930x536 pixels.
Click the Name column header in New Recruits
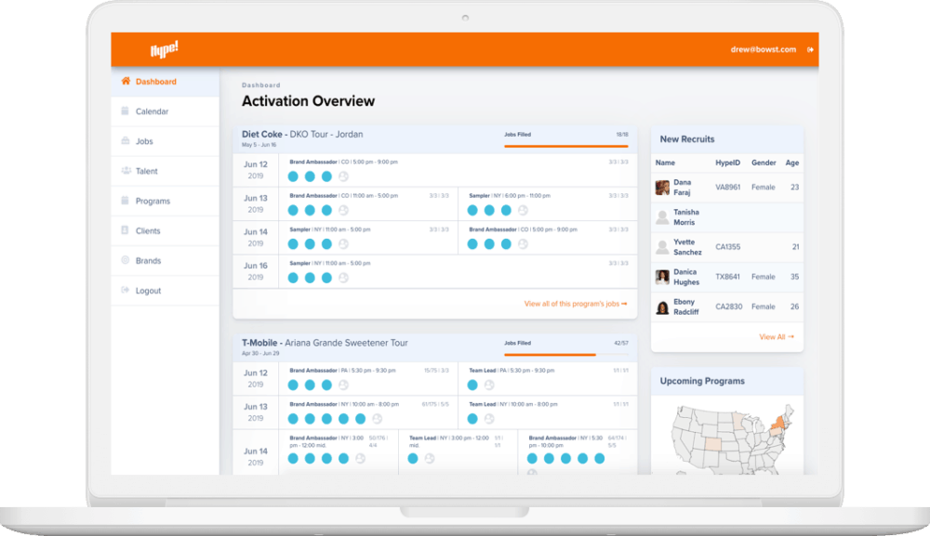coord(665,163)
